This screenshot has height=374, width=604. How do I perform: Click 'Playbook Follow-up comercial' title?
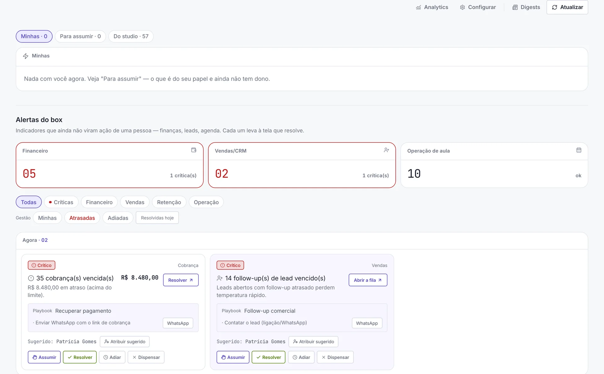pyautogui.click(x=258, y=311)
